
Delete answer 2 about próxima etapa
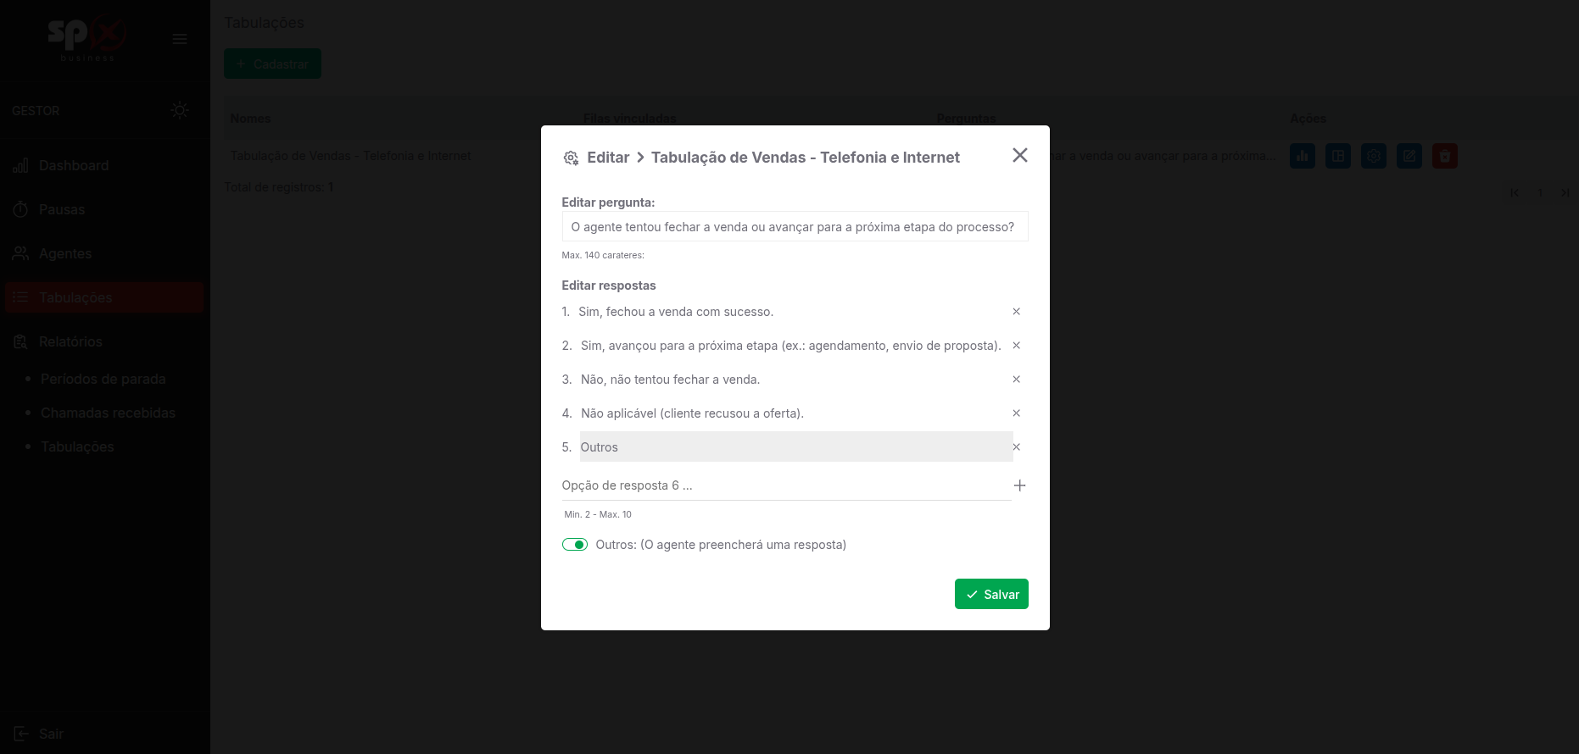pos(1016,346)
